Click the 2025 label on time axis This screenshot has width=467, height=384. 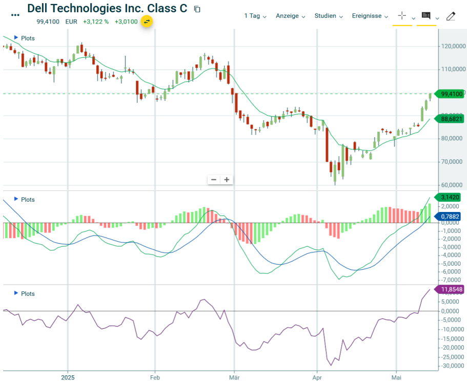coord(68,377)
